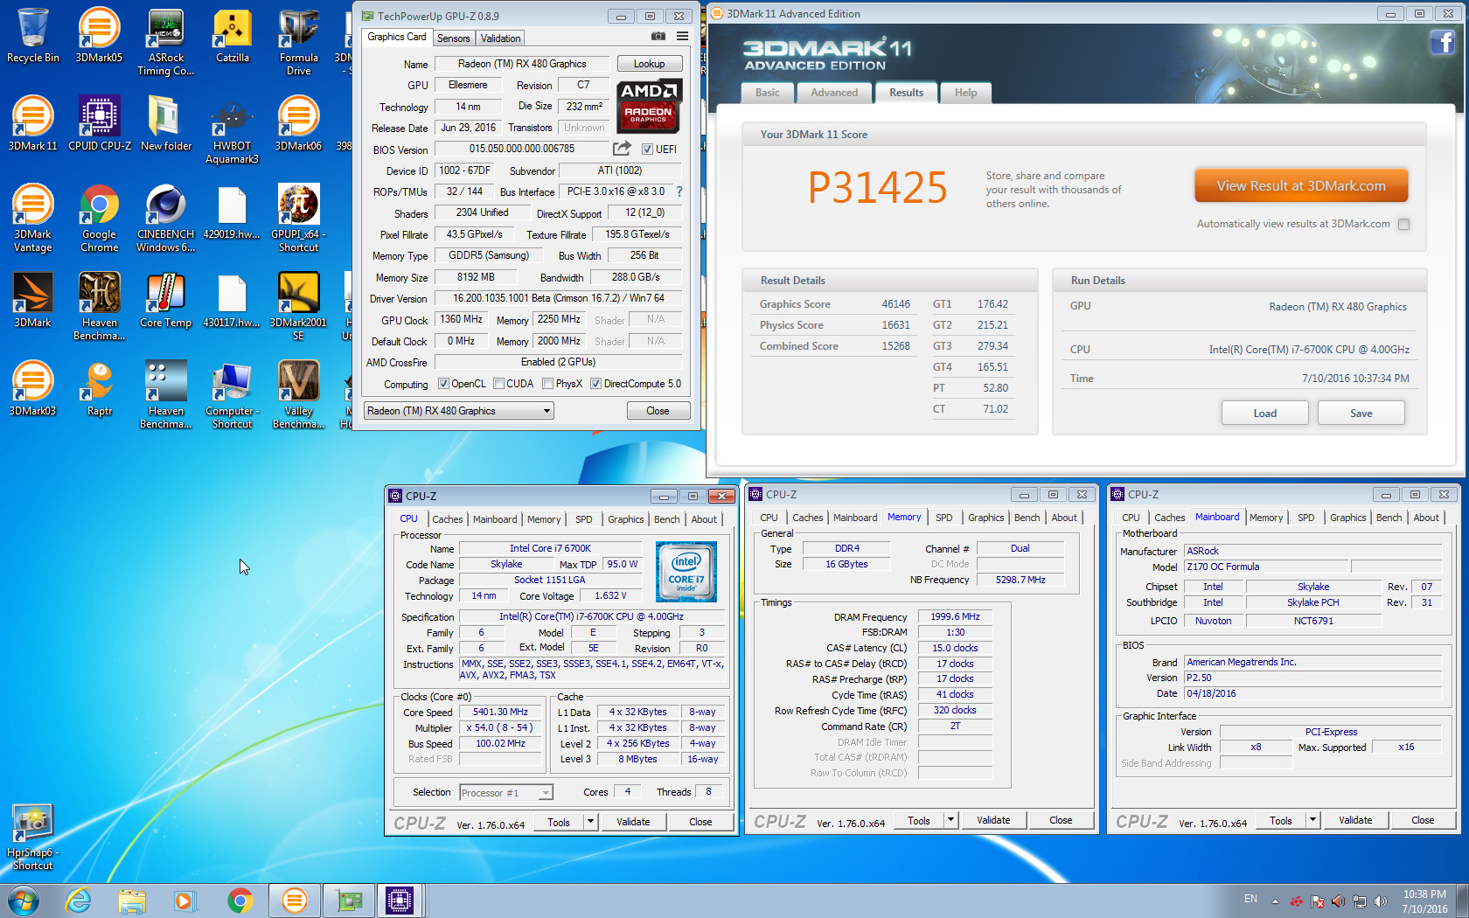Show hidden system tray icons arrow

[1275, 901]
